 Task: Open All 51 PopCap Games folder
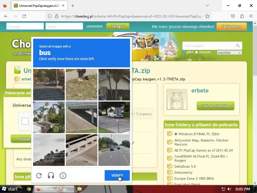(x=203, y=150)
